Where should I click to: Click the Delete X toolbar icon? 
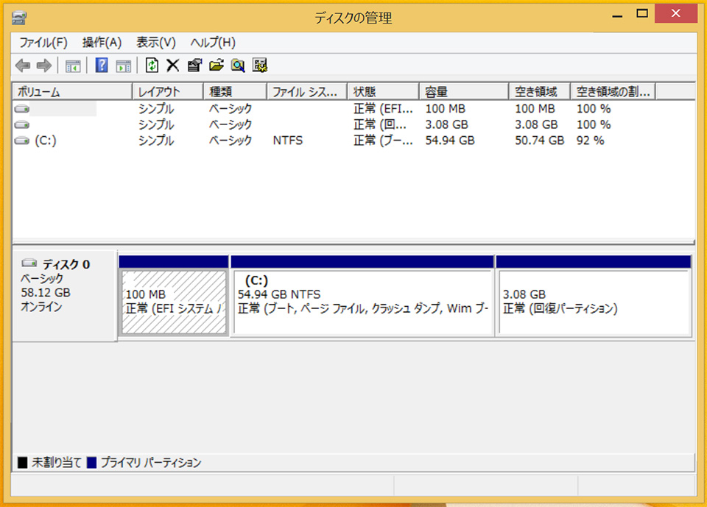(172, 65)
